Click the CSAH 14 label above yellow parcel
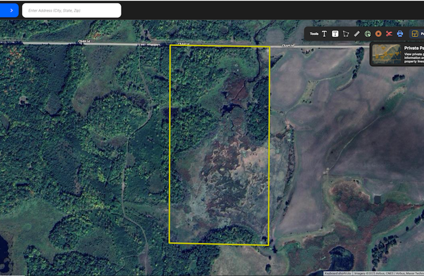Image resolution: width=424 pixels, height=276 pixels. pyautogui.click(x=183, y=44)
